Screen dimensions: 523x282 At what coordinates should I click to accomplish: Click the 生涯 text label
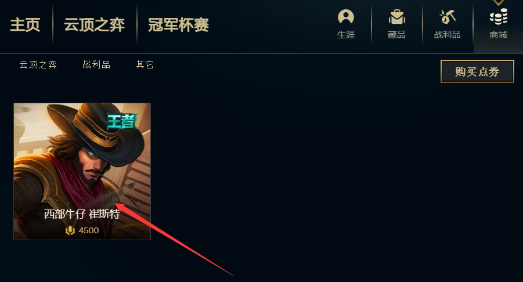[x=346, y=35]
